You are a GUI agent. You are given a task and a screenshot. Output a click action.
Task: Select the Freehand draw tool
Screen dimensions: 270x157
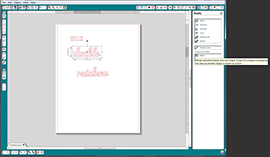pyautogui.click(x=4, y=44)
